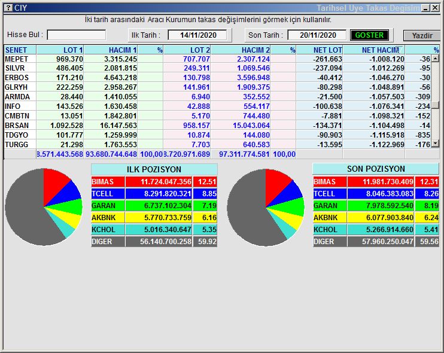Viewport: 444px width, 353px height.
Task: Focus the Hisse Bul search field
Action: tap(77, 35)
